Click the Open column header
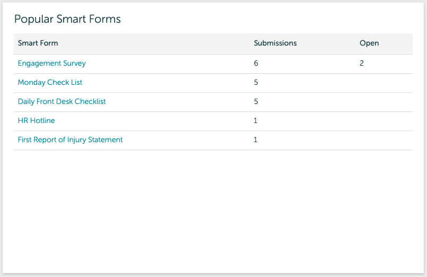The image size is (427, 277). 369,43
